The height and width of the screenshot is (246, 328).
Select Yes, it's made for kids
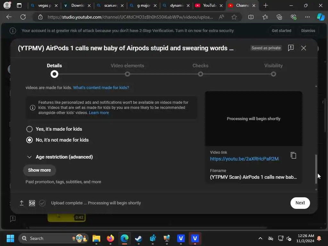coord(54,129)
